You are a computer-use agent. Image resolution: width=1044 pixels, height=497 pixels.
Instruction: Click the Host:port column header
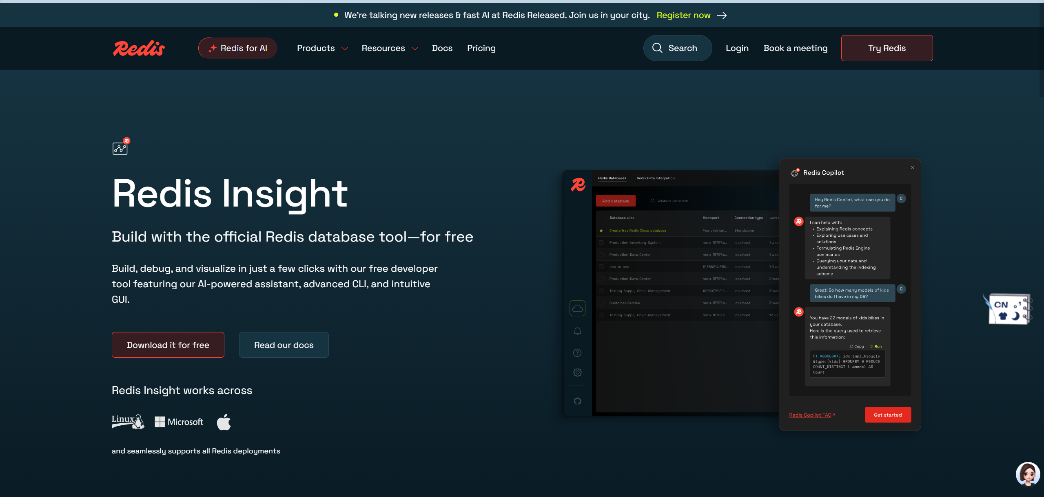[711, 218]
